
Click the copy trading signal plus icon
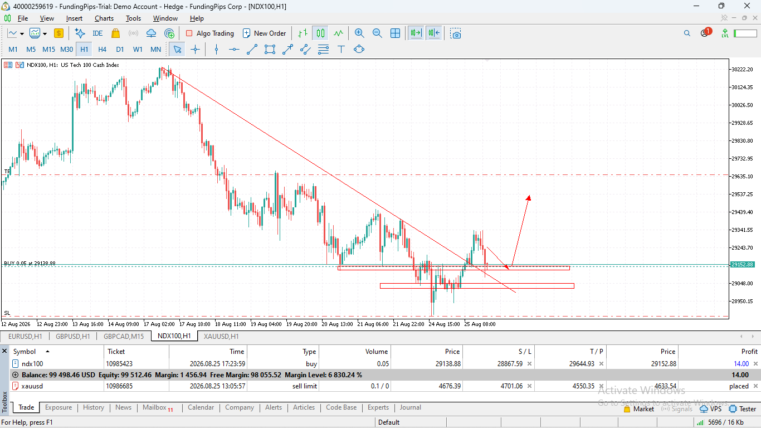tap(169, 33)
